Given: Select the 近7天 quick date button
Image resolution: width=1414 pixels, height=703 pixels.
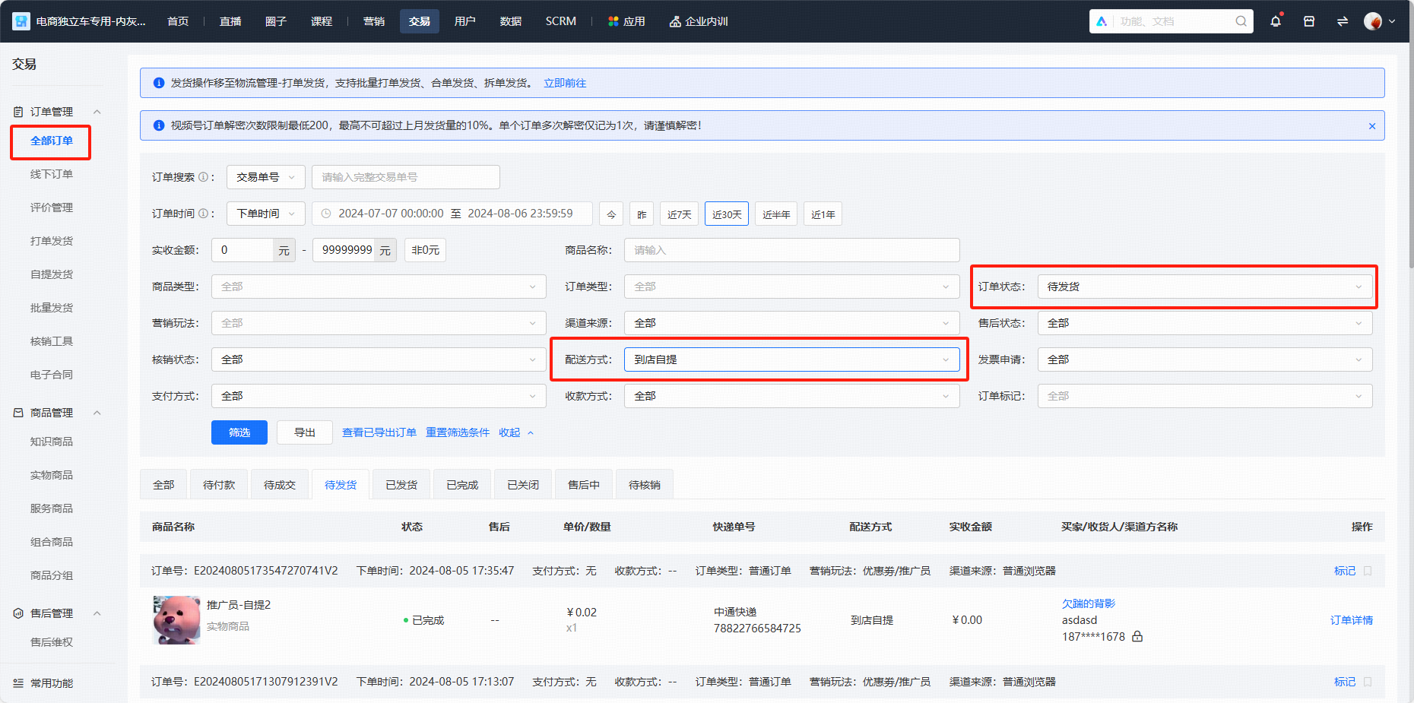Looking at the screenshot, I should pos(680,214).
